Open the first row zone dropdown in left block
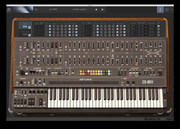 click(36, 26)
